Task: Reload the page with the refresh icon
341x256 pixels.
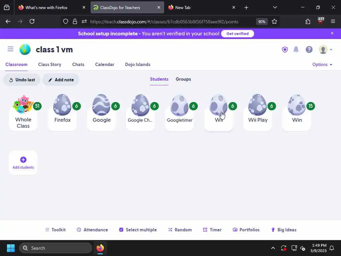Action: [x=32, y=21]
